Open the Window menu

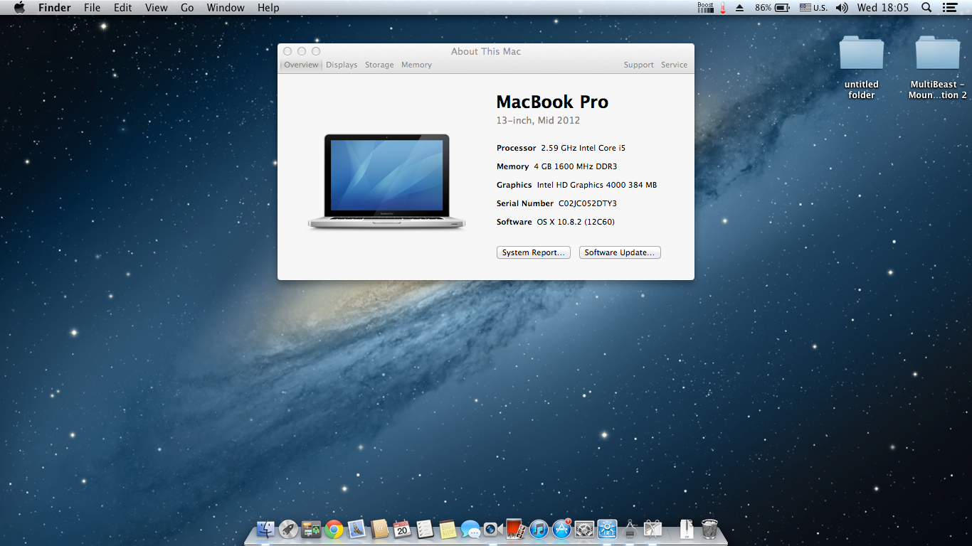click(226, 8)
